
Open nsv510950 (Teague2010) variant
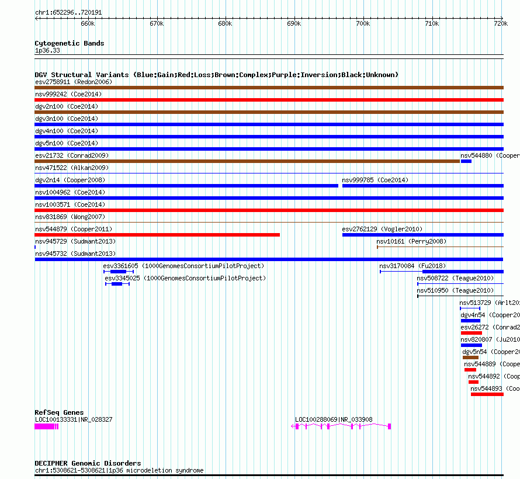pyautogui.click(x=455, y=290)
